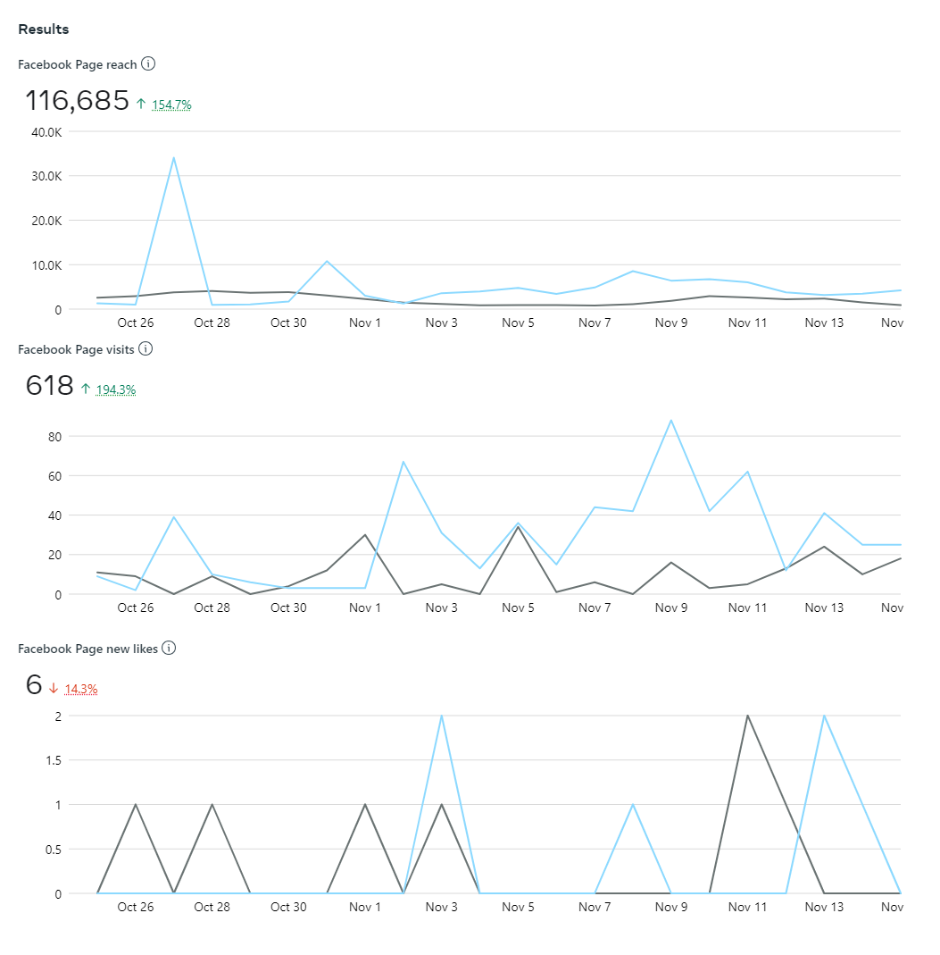Click the 618 page visits total
Screen dimensions: 940x955
click(x=49, y=385)
